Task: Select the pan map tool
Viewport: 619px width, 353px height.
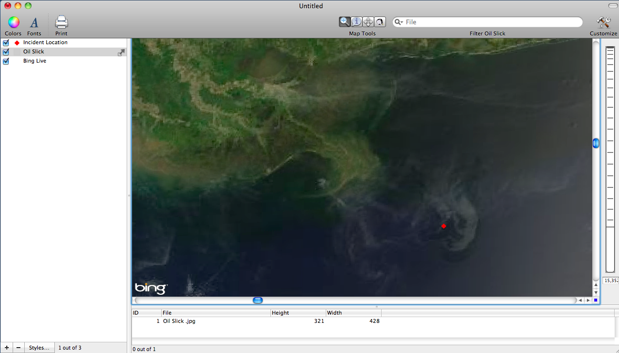Action: [368, 22]
